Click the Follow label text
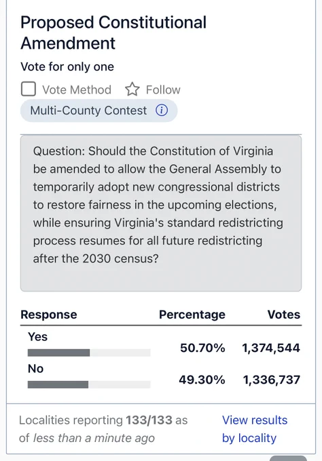Viewport: 322px width, 461px height. click(163, 89)
